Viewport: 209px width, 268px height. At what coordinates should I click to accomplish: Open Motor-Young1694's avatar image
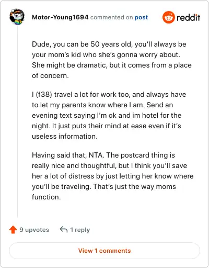pos(17,17)
